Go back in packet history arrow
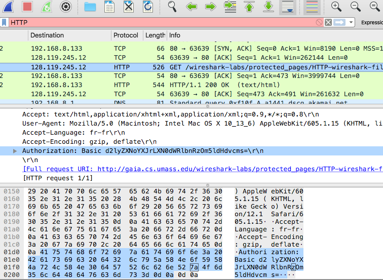This screenshot has width=383, height=280. coord(191,7)
